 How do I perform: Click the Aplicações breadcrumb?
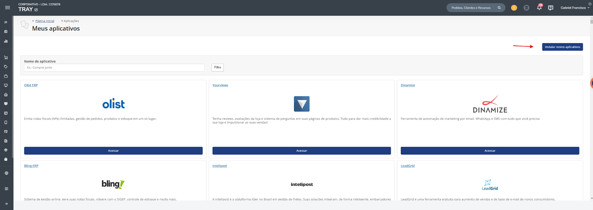click(x=71, y=21)
